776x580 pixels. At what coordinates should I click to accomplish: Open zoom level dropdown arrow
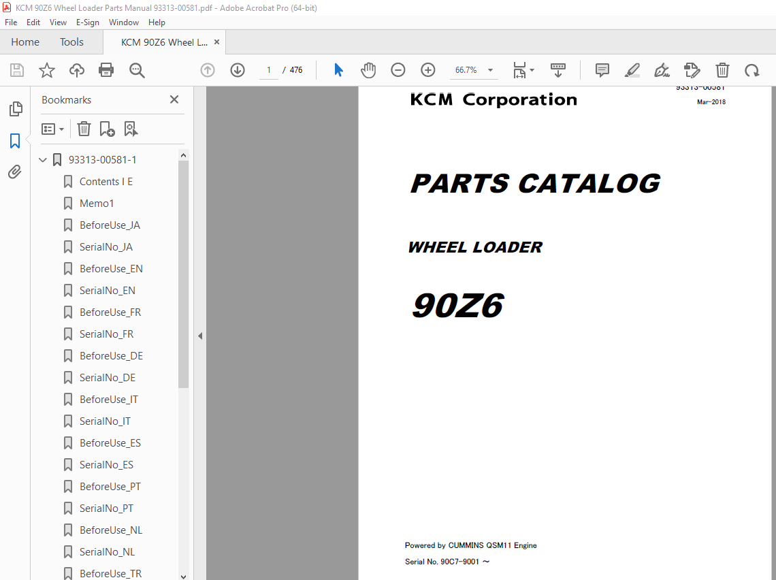[490, 70]
